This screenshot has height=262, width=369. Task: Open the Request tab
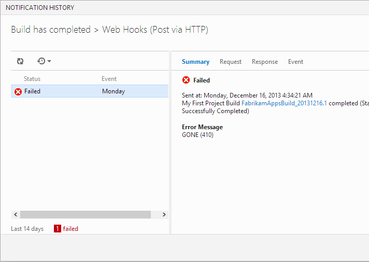click(x=231, y=62)
